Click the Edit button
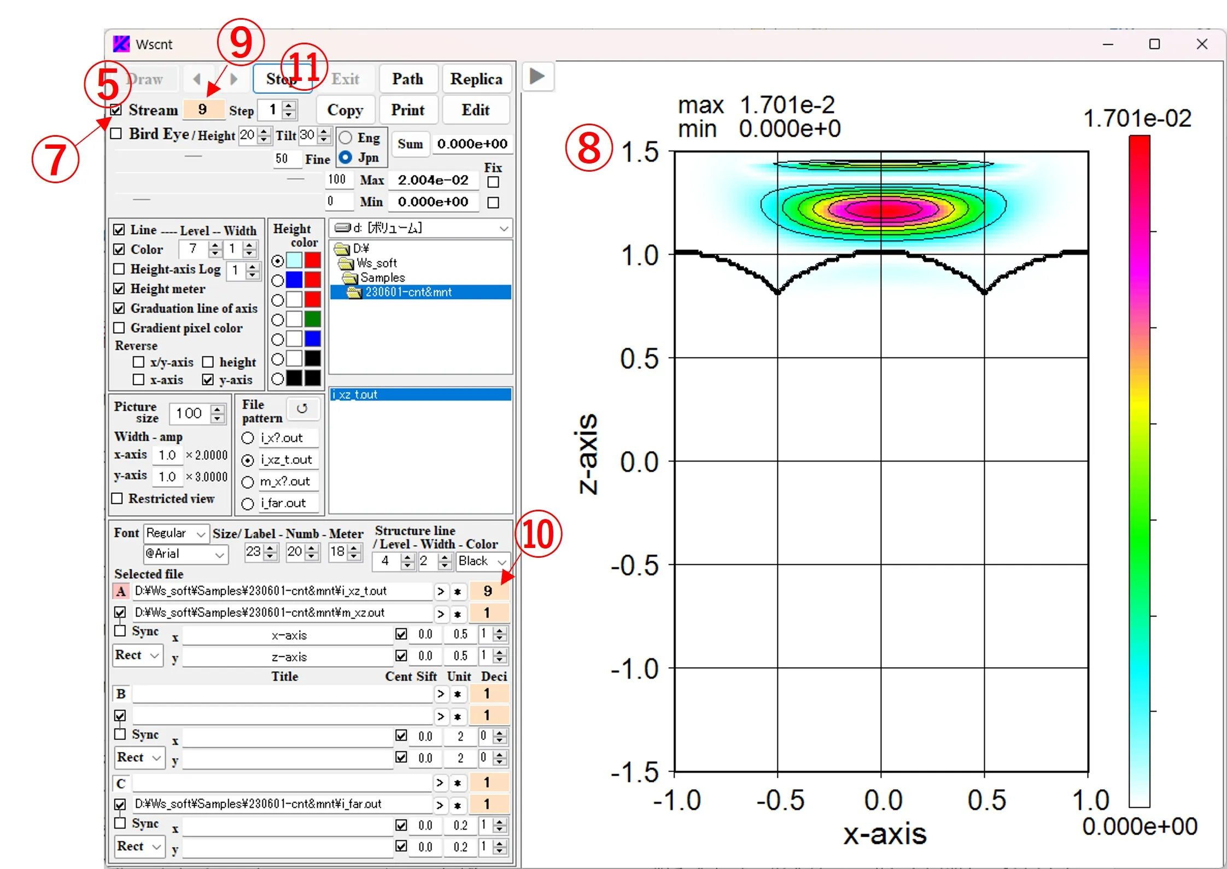1227x869 pixels. [x=475, y=110]
